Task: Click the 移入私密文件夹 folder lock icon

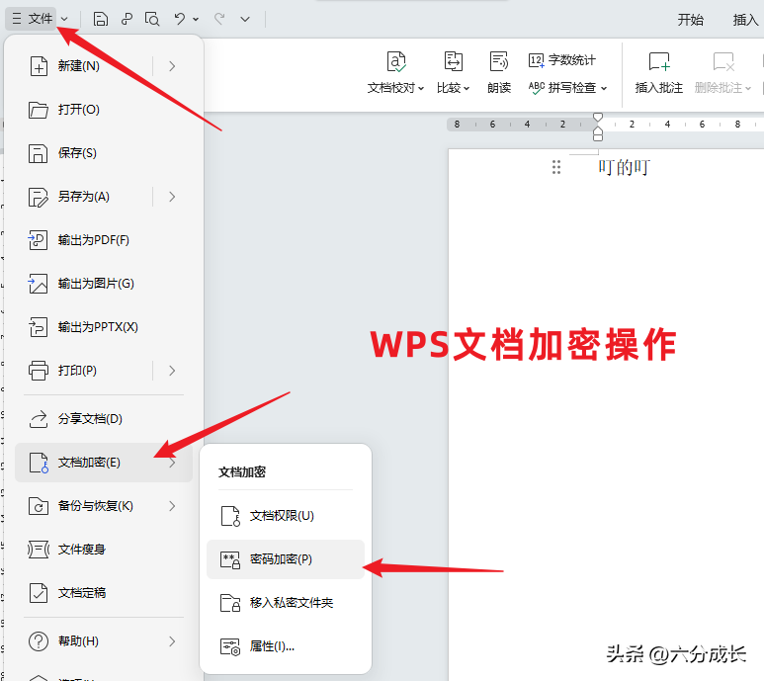Action: tap(230, 603)
